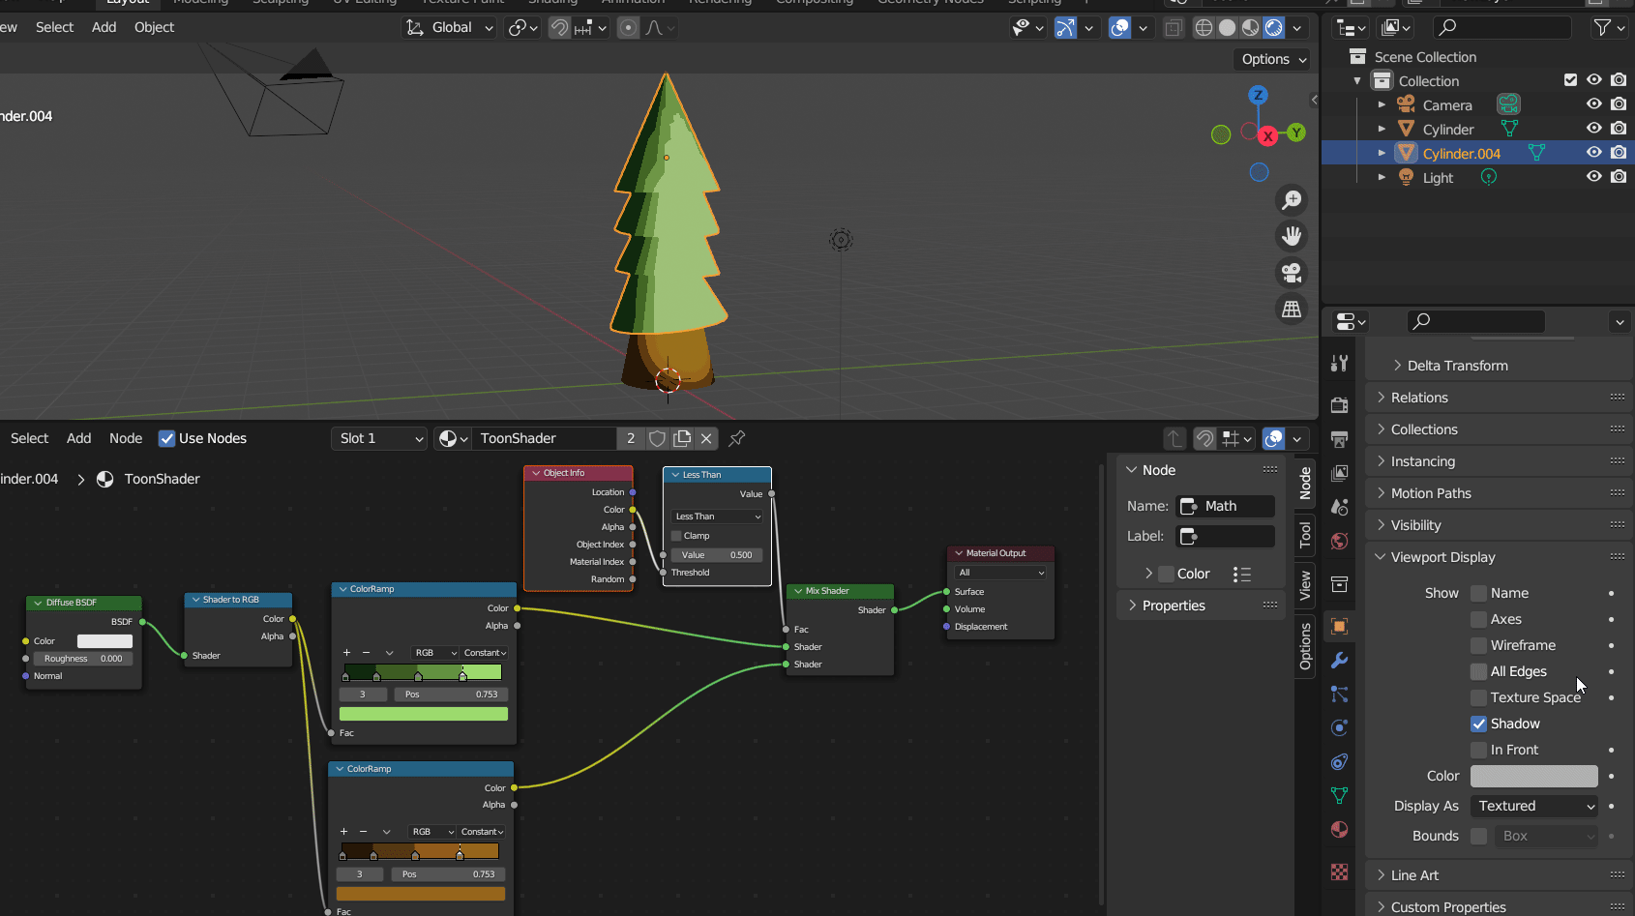Disable Camera render with its camera icon
Viewport: 1635px width, 916px height.
click(x=1619, y=104)
